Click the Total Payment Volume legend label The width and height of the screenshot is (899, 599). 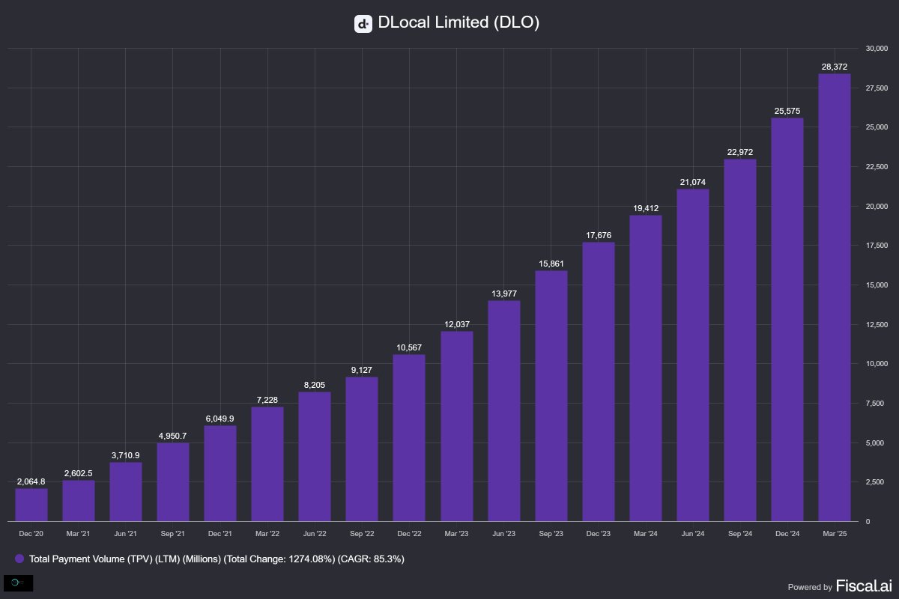tap(217, 559)
